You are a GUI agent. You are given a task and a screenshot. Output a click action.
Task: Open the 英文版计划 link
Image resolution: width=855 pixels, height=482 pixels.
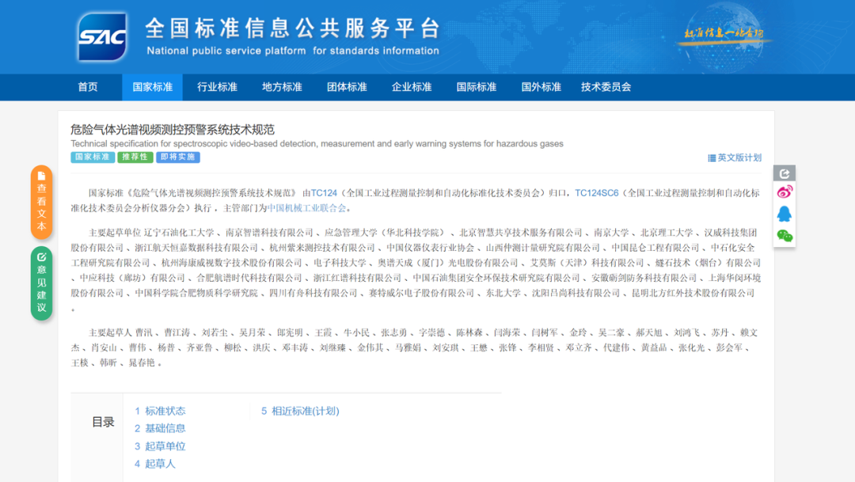pyautogui.click(x=735, y=158)
